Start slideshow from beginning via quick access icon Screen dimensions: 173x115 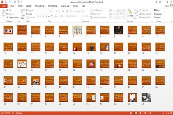click(x=18, y=2)
